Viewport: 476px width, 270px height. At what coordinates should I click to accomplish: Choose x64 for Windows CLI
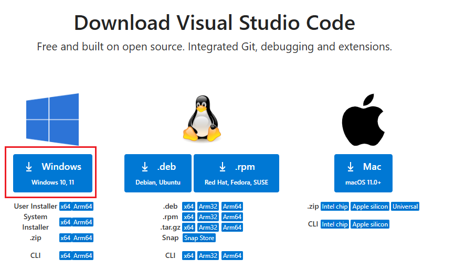65,256
